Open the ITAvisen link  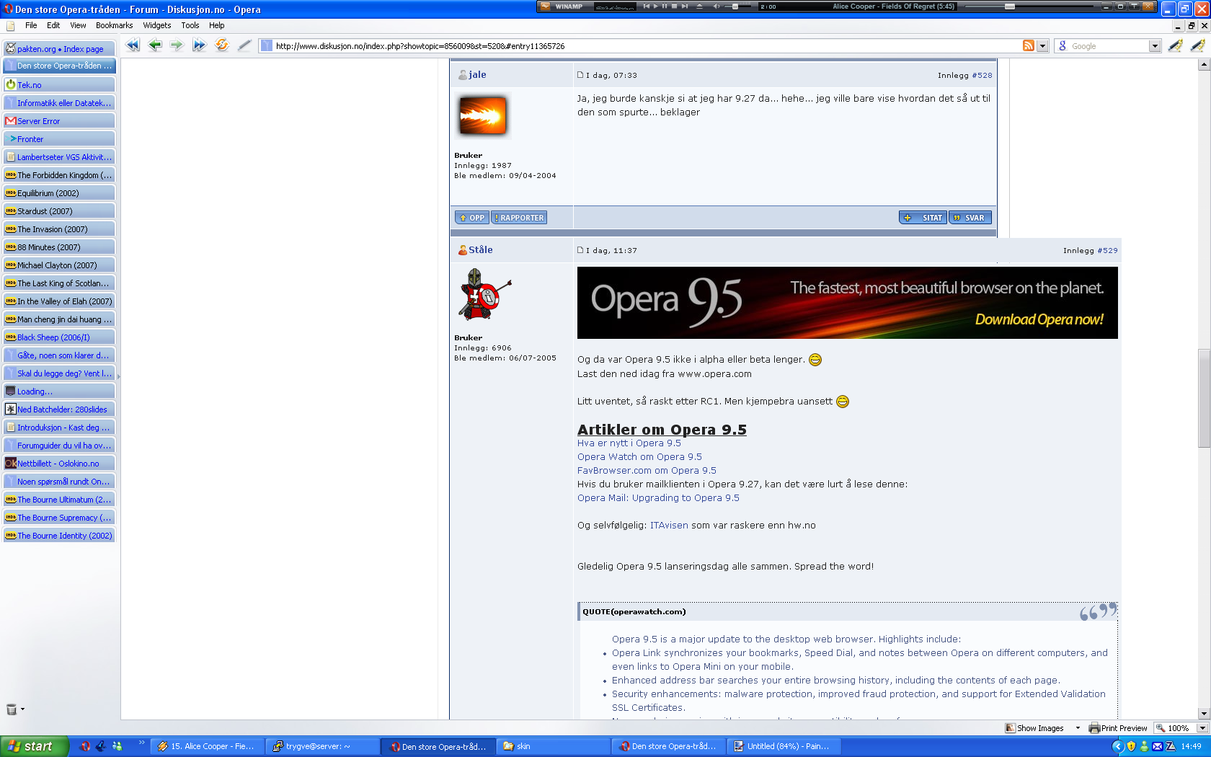(x=669, y=526)
